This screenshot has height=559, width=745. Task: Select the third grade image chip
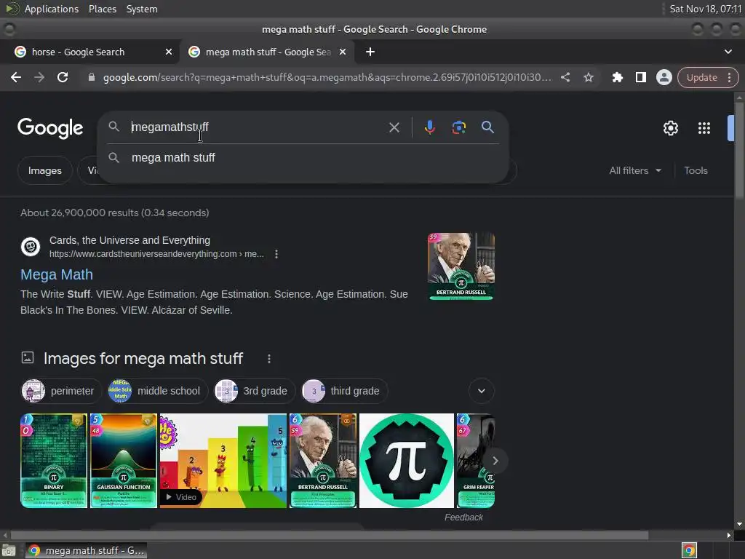point(345,391)
